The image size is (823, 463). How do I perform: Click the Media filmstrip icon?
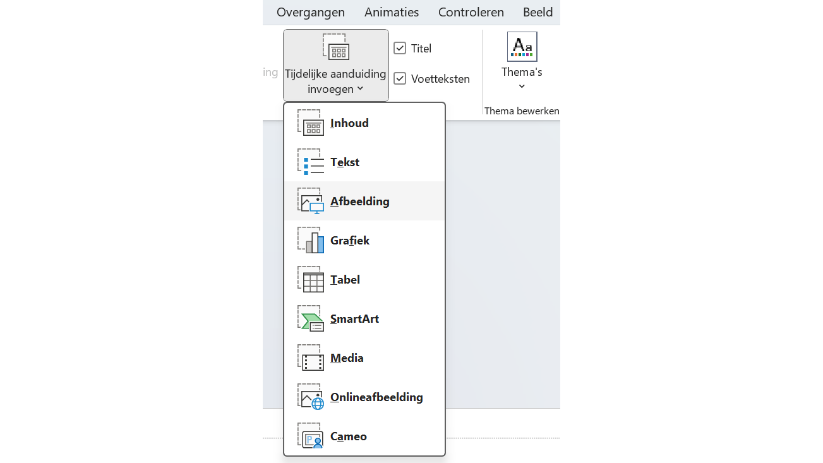[311, 358]
